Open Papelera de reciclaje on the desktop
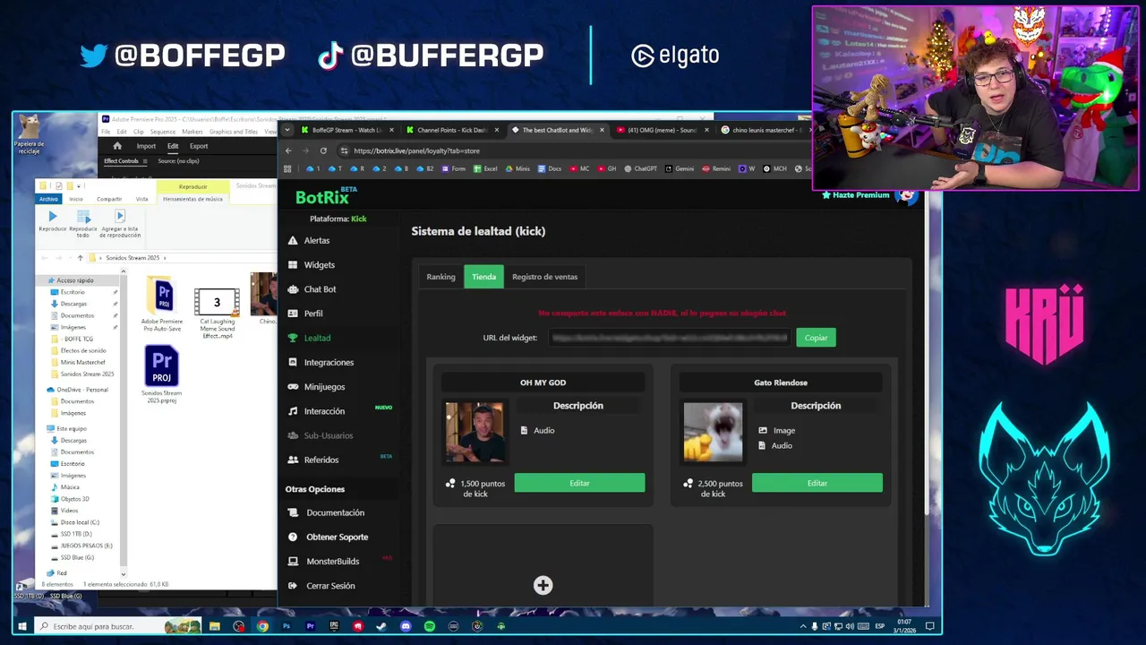1146x645 pixels. tap(29, 134)
